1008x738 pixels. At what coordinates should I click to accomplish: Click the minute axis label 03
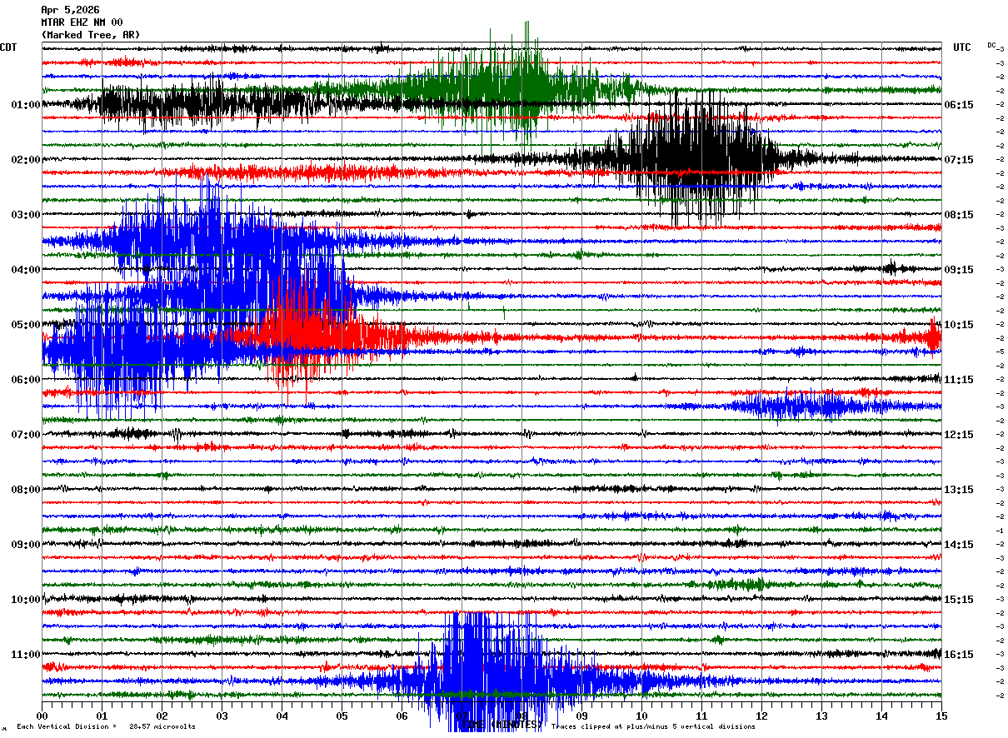(x=222, y=716)
